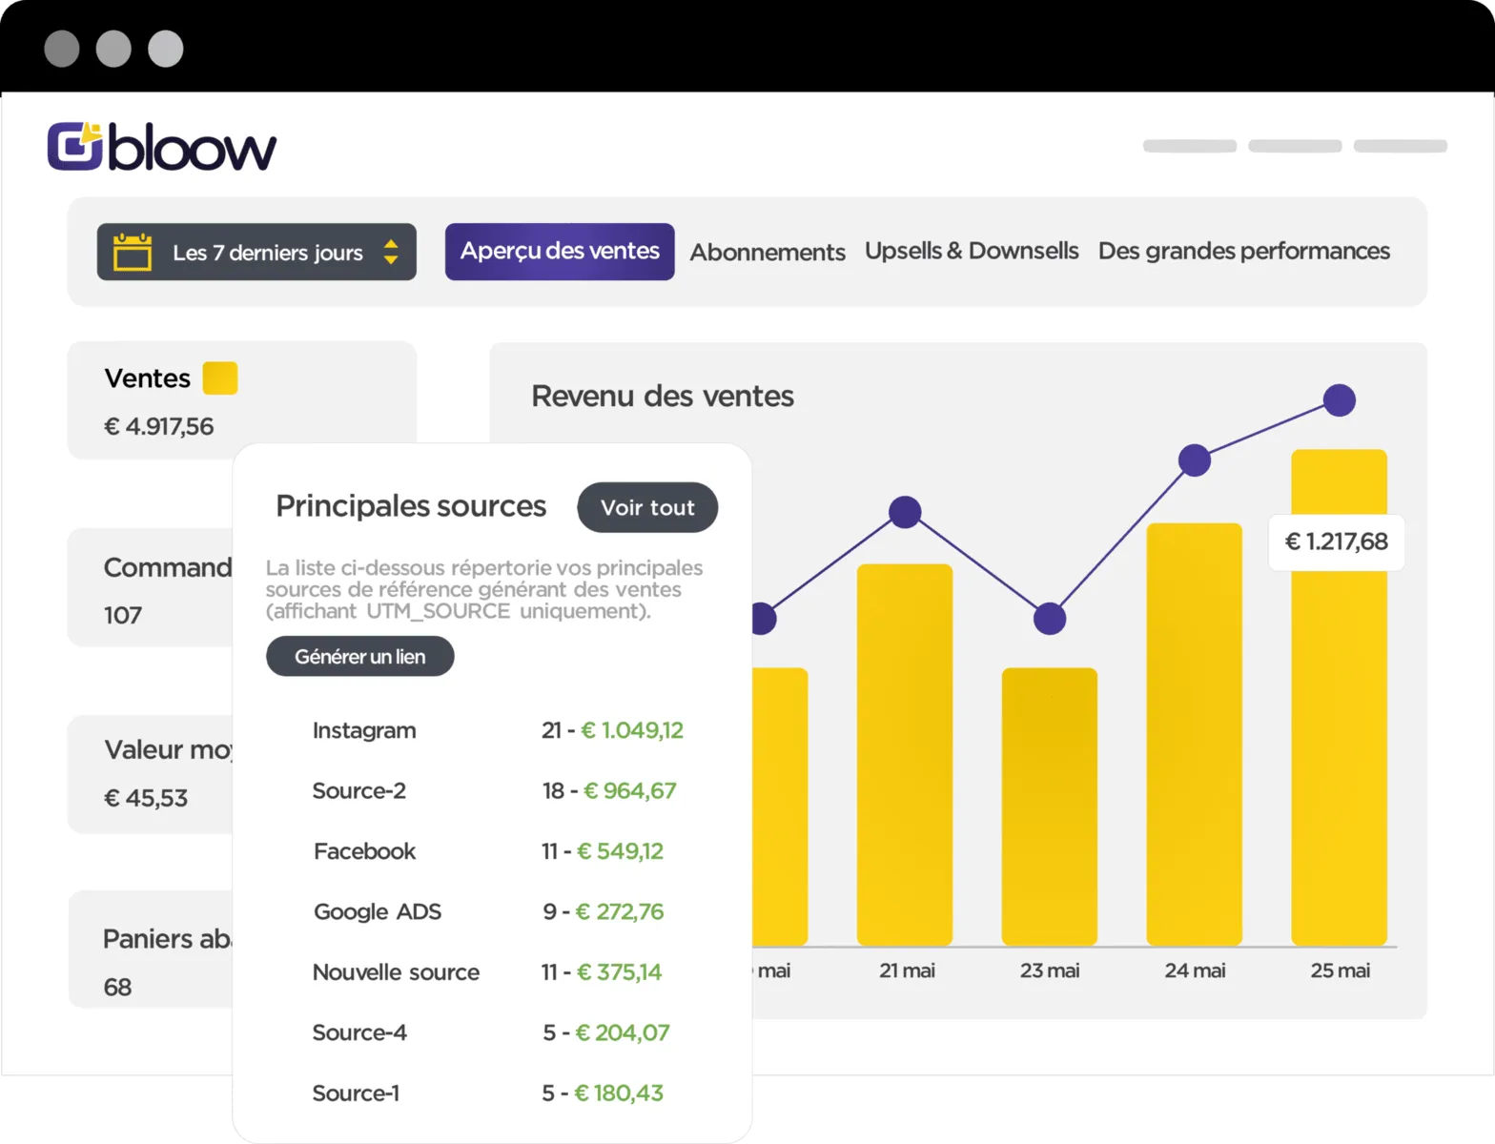Open the date range up-down arrows
The width and height of the screenshot is (1495, 1144).
(x=390, y=252)
